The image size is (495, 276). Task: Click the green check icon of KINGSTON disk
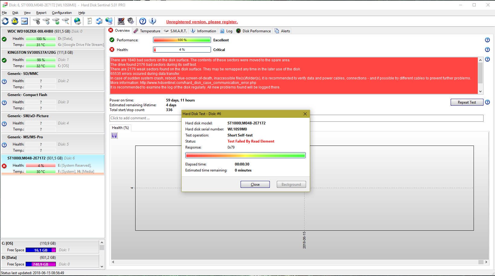pos(4,60)
